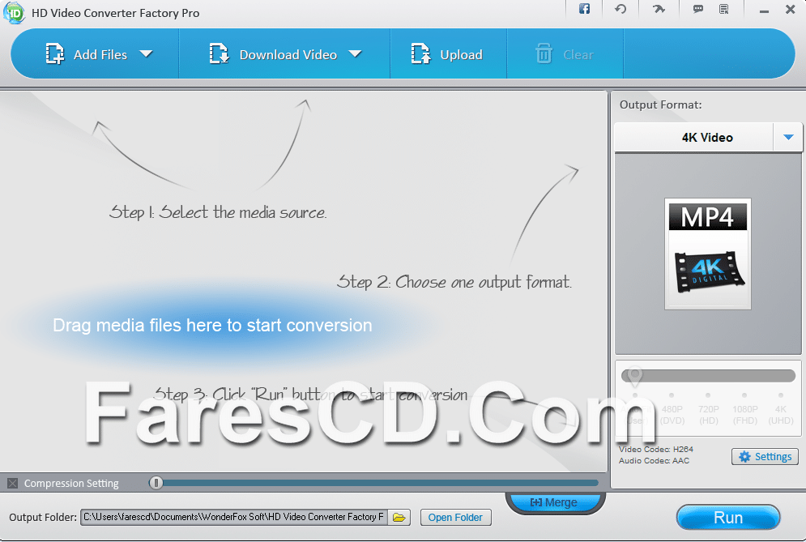The width and height of the screenshot is (806, 542).
Task: Click the upgrade arrow icon in title bar
Action: click(659, 9)
